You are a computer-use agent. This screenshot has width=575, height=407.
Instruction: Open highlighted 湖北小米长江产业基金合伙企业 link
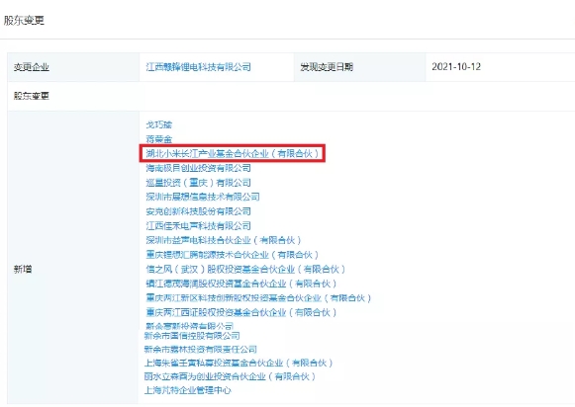[x=233, y=153]
